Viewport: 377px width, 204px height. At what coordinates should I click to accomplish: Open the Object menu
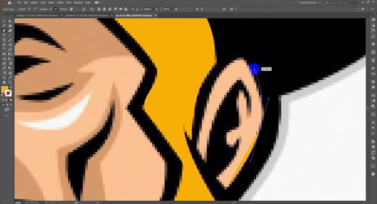[34, 2]
